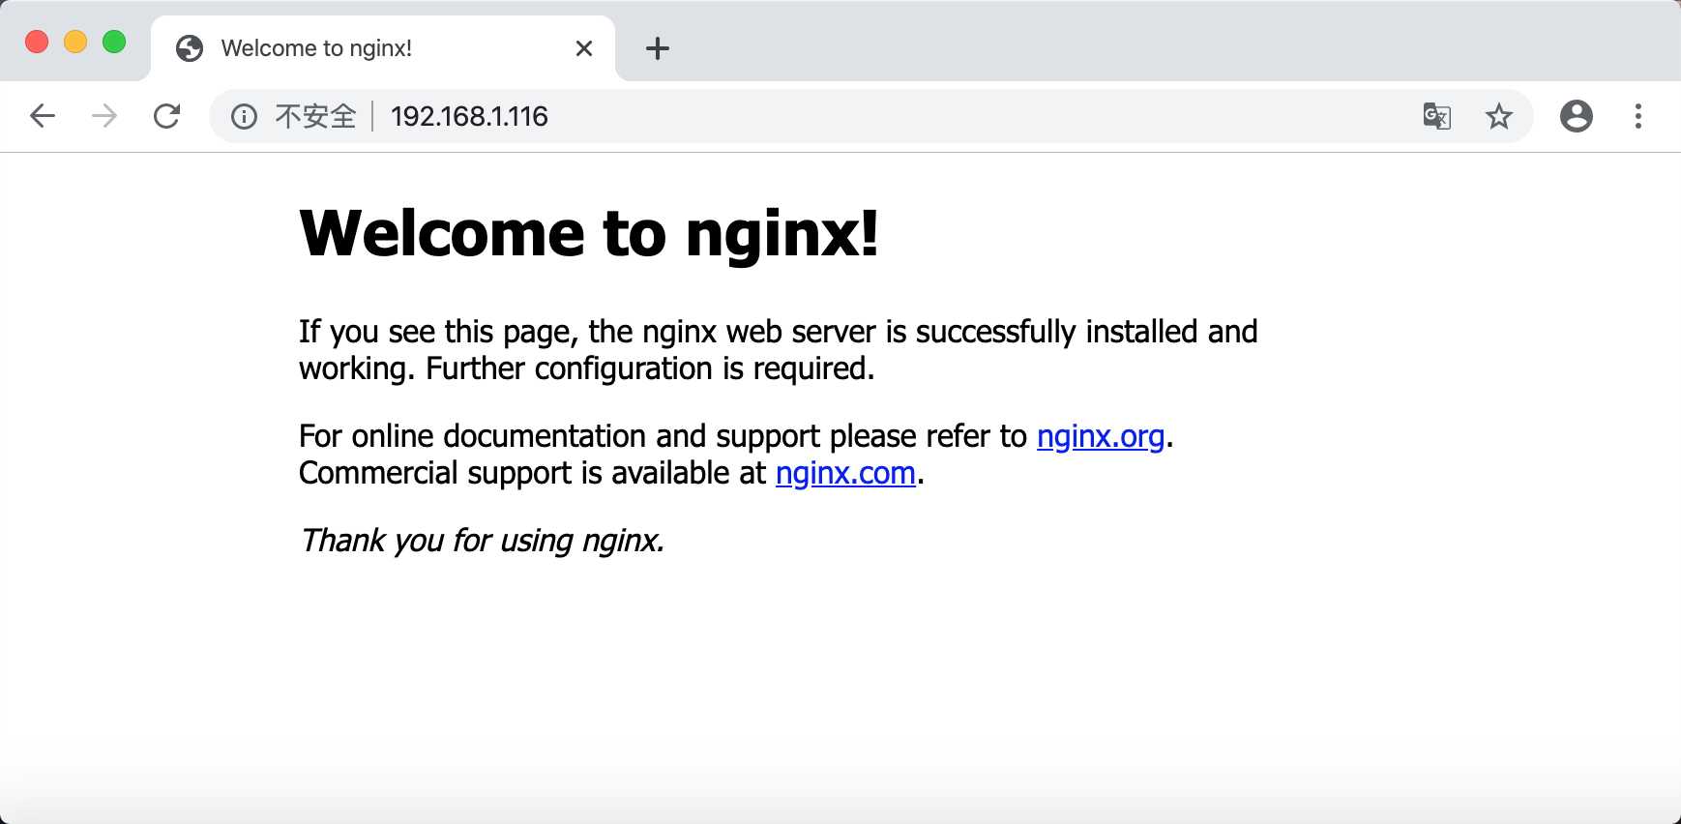The width and height of the screenshot is (1681, 824).
Task: Follow the nginx.org documentation link
Action: (1101, 436)
